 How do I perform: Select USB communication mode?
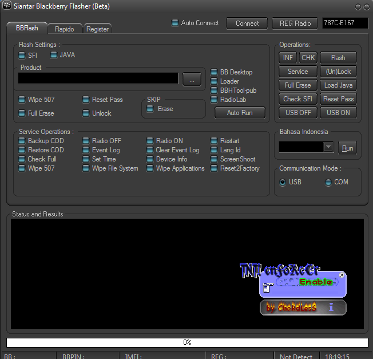coord(283,182)
